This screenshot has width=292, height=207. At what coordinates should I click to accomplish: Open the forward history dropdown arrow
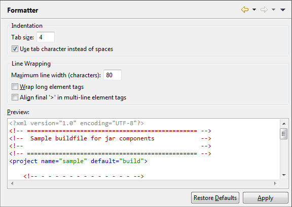273,10
